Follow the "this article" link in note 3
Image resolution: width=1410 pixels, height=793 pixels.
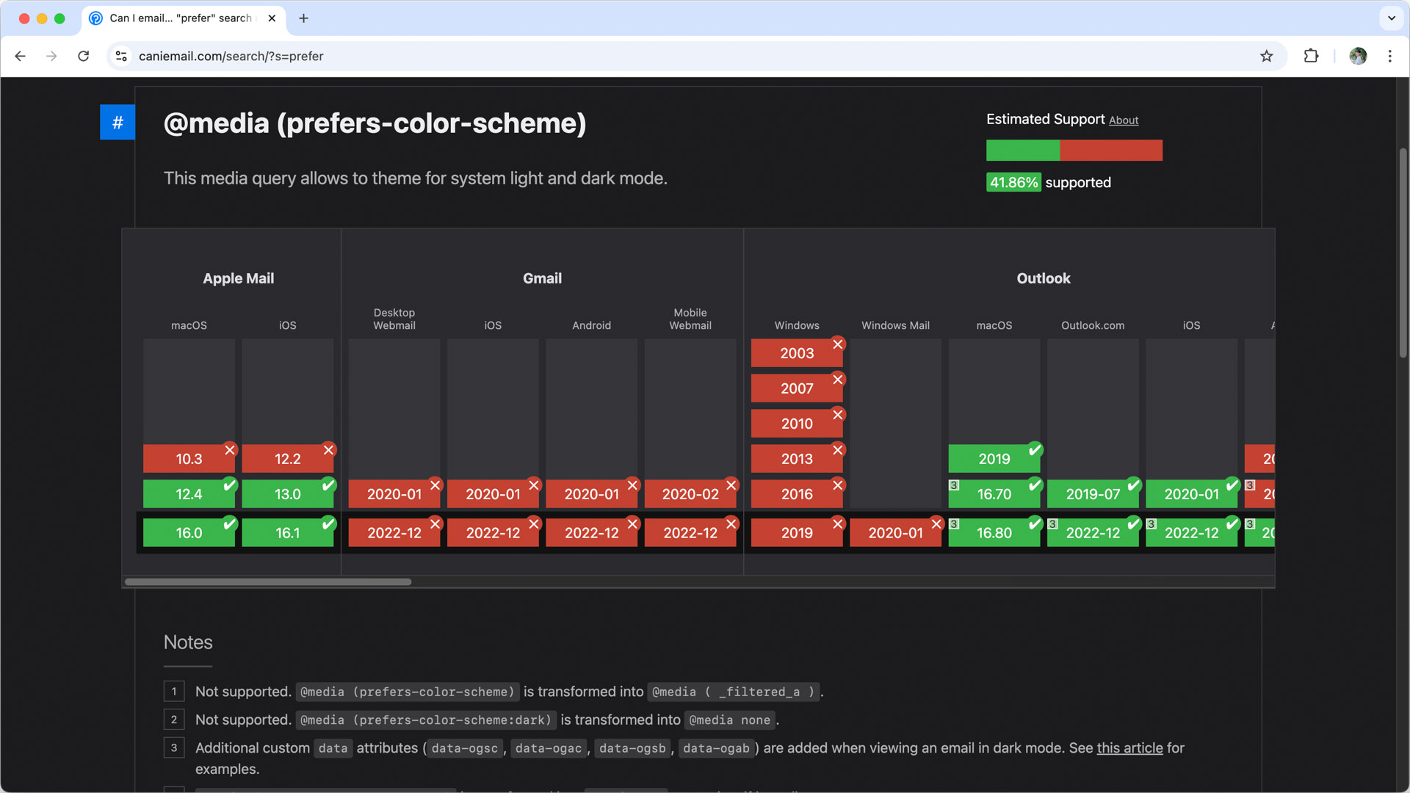click(x=1129, y=748)
